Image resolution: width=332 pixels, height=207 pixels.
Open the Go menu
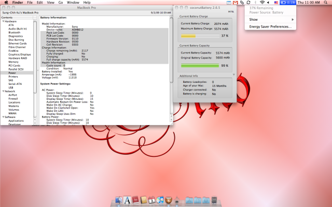tap(61, 3)
